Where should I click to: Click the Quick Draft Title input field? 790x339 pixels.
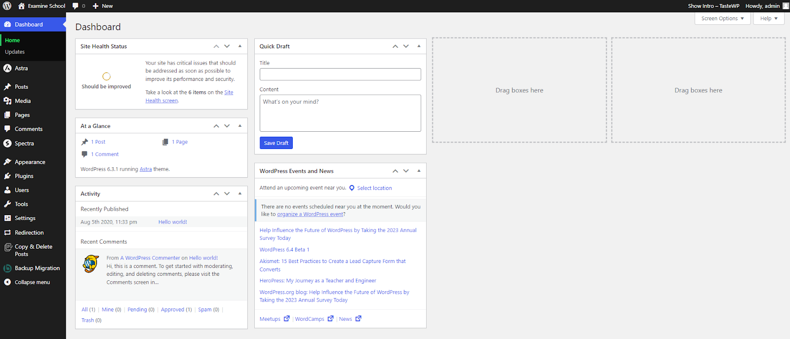(x=340, y=75)
